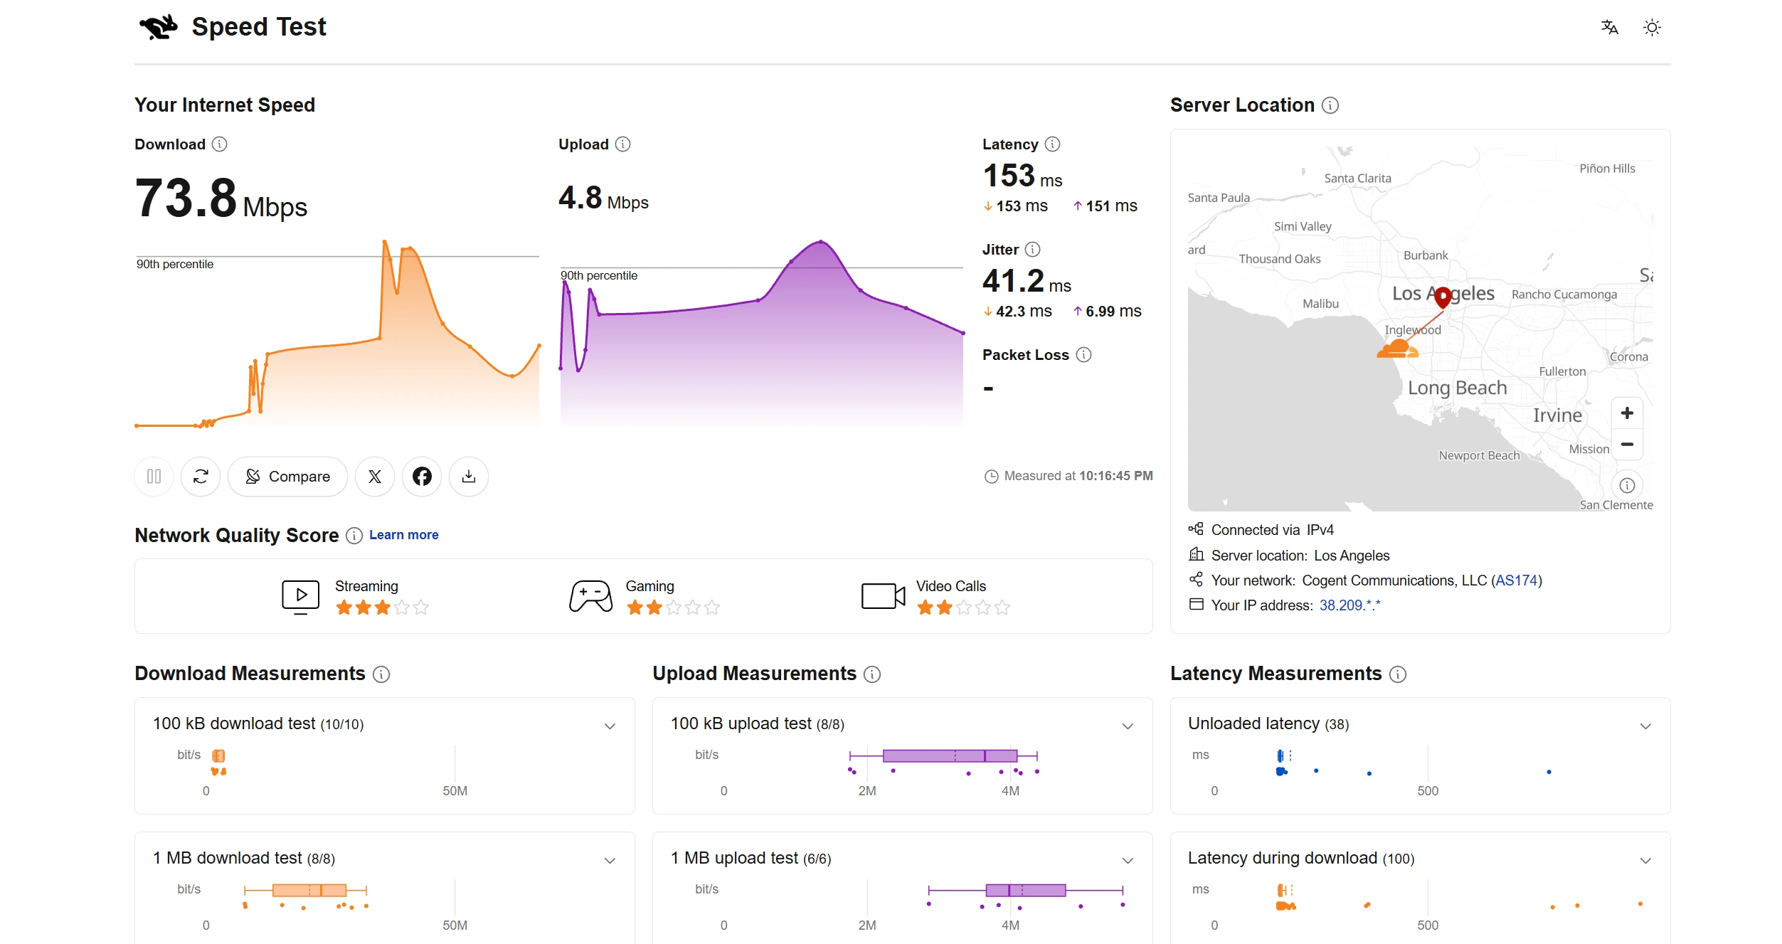The width and height of the screenshot is (1782, 944).
Task: Expand the Unloaded latency panel
Action: point(1645,726)
